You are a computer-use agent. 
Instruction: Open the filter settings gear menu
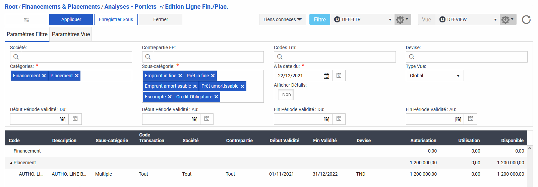402,19
